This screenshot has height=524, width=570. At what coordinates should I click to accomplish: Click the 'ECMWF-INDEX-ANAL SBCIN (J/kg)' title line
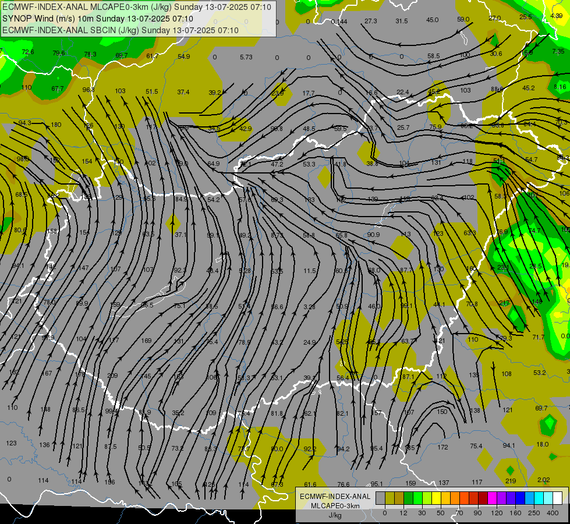tap(70, 30)
